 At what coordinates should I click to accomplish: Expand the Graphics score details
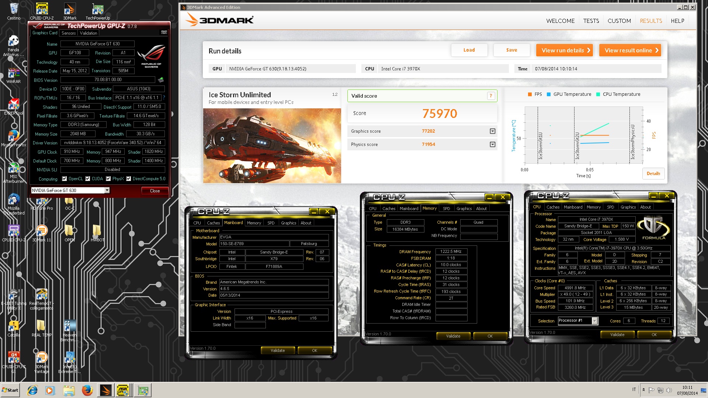coord(492,131)
